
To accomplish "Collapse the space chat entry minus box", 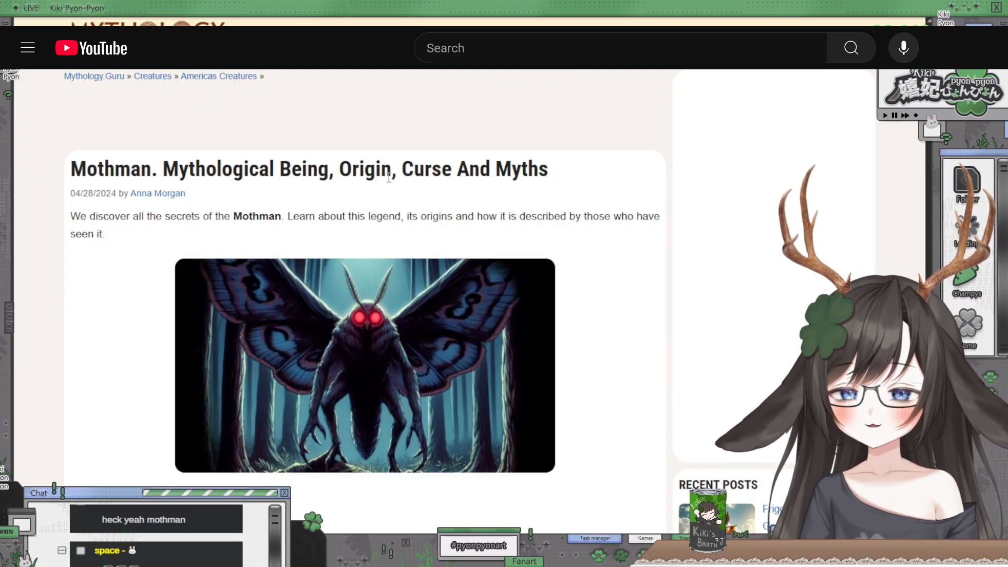I will pos(62,551).
